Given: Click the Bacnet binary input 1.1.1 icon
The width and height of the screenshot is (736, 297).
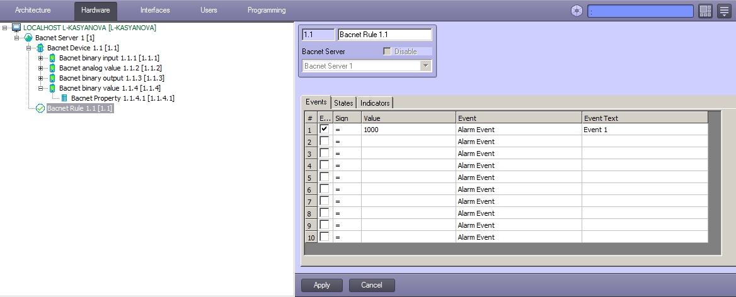Looking at the screenshot, I should tap(52, 58).
